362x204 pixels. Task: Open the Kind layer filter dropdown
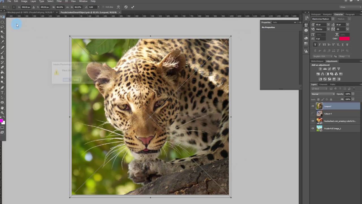319,89
